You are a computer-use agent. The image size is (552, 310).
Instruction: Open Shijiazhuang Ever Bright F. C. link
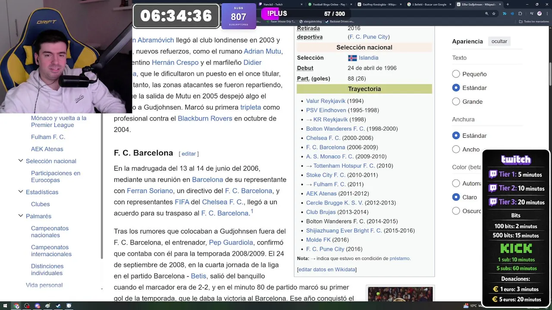pos(344,230)
